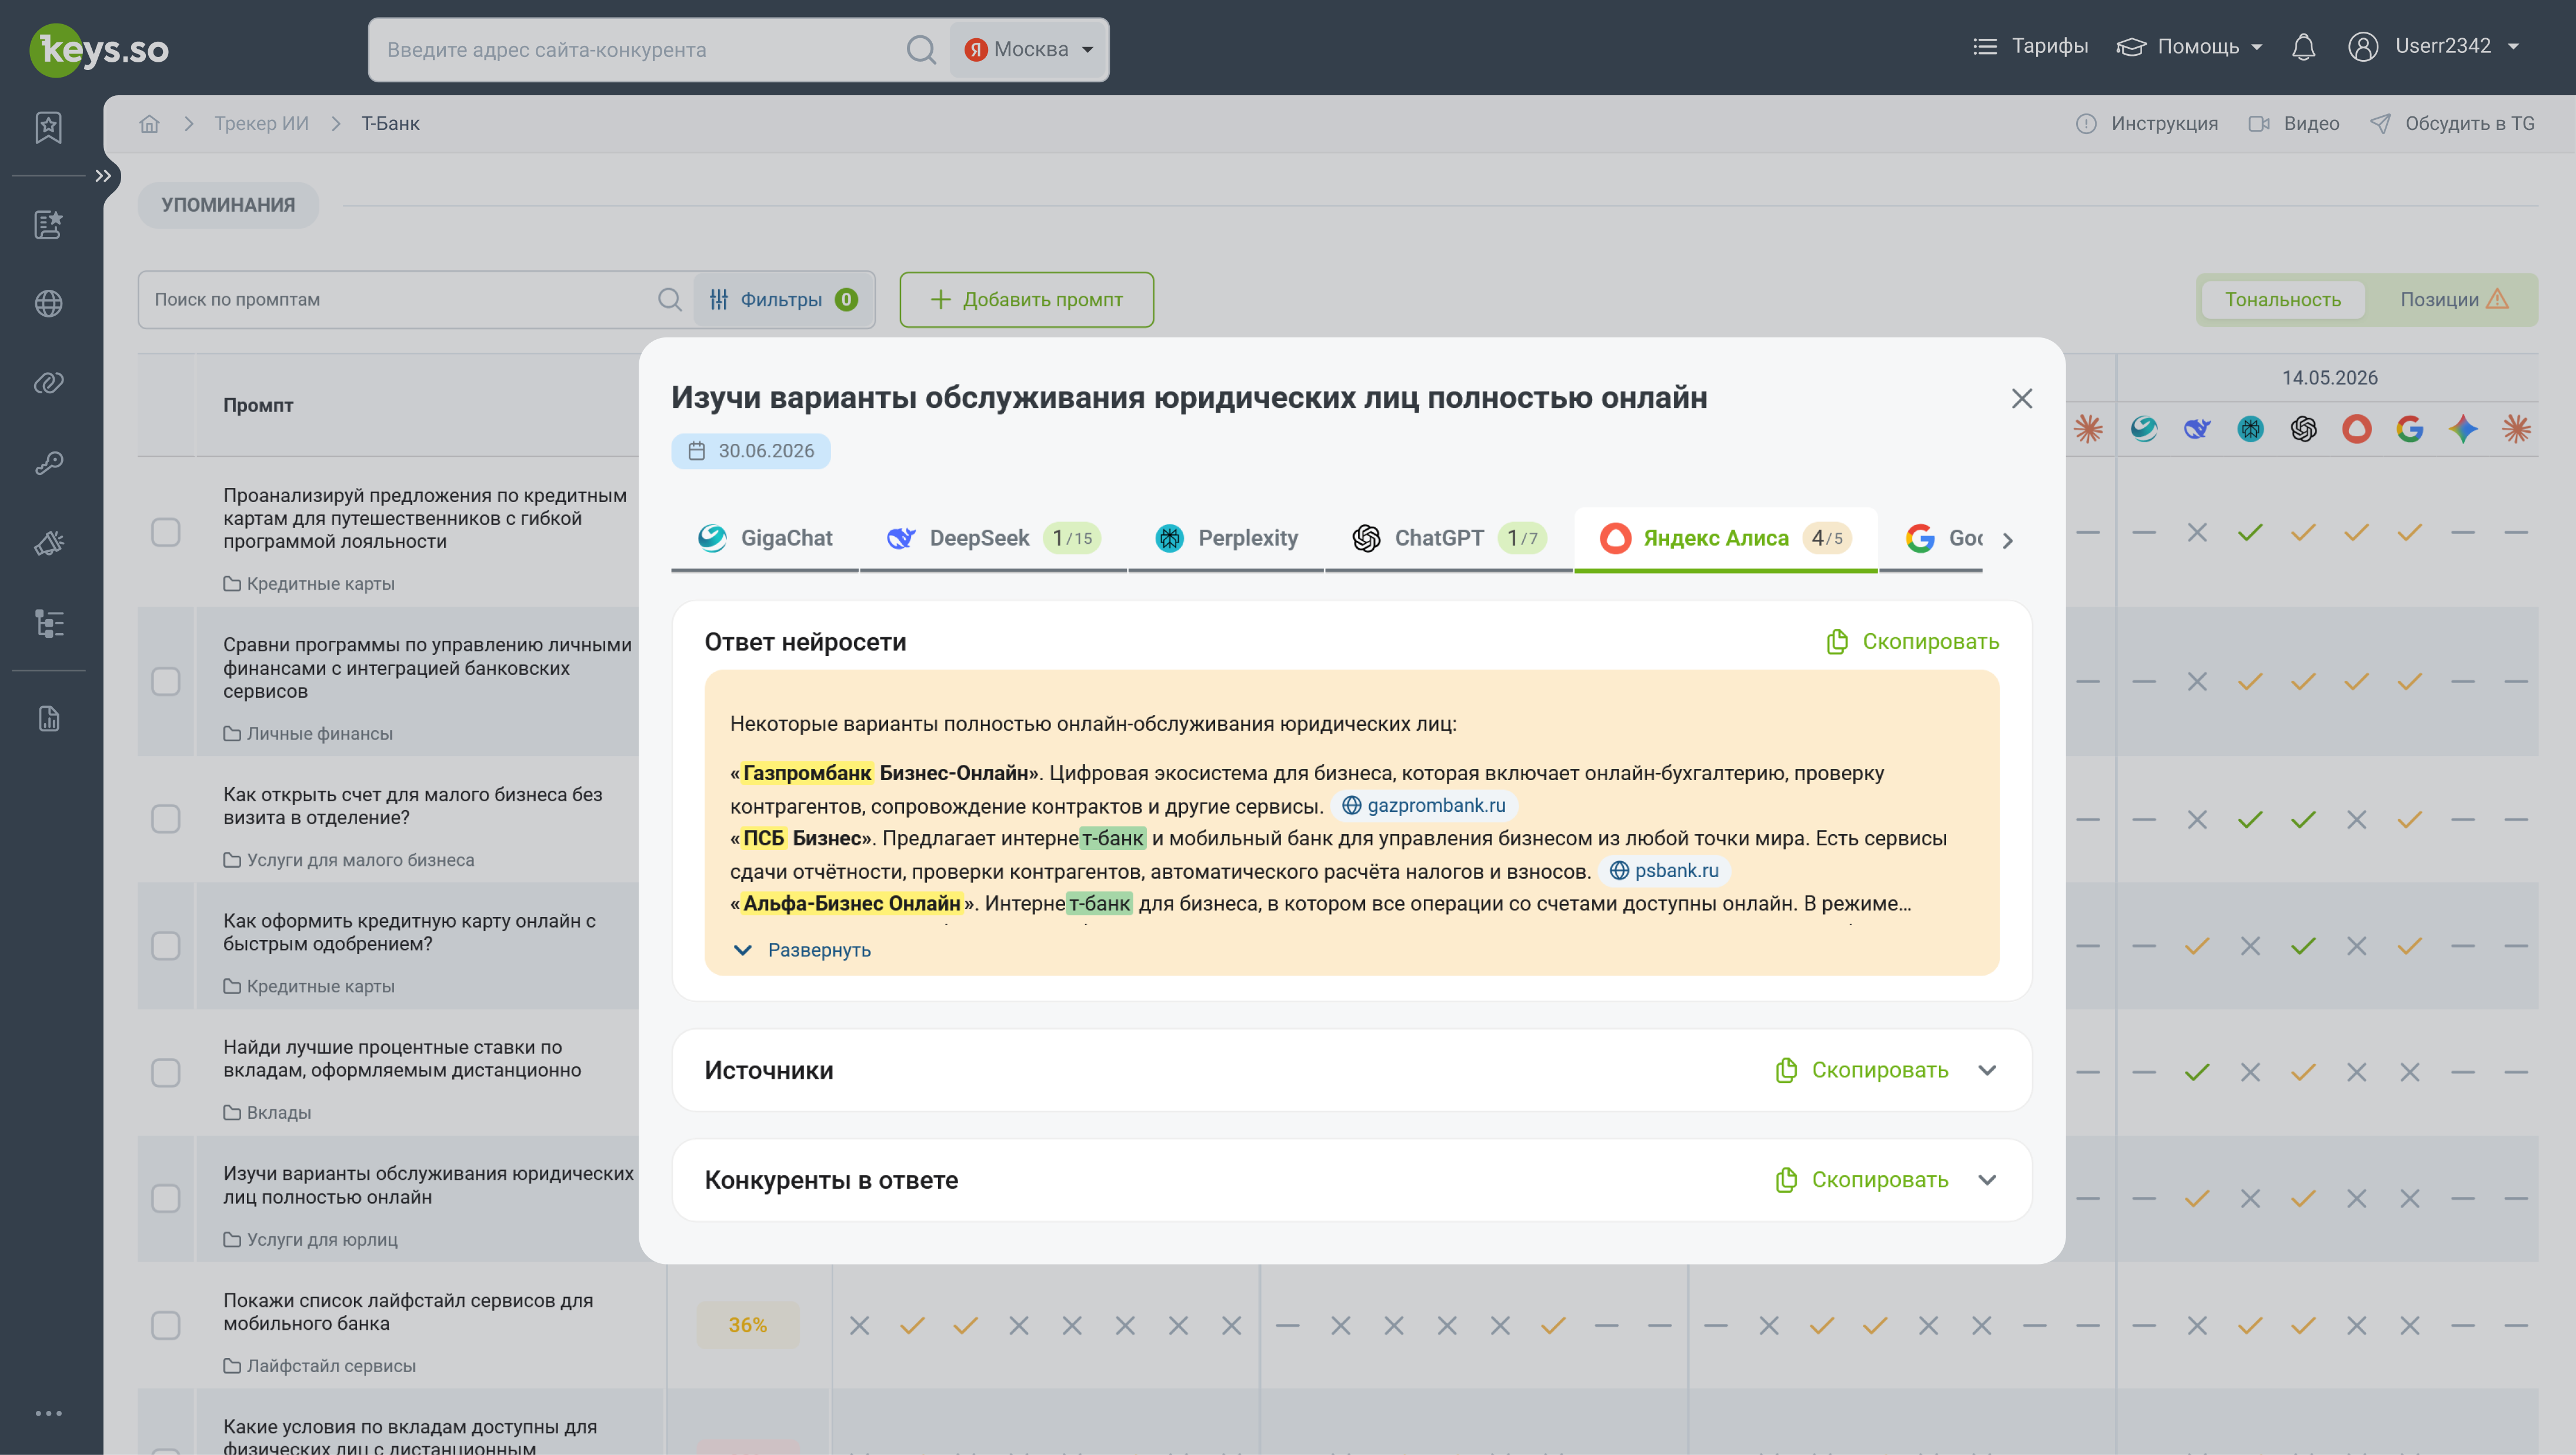The width and height of the screenshot is (2576, 1455).
Task: Open the Фильтры panel
Action: (784, 300)
